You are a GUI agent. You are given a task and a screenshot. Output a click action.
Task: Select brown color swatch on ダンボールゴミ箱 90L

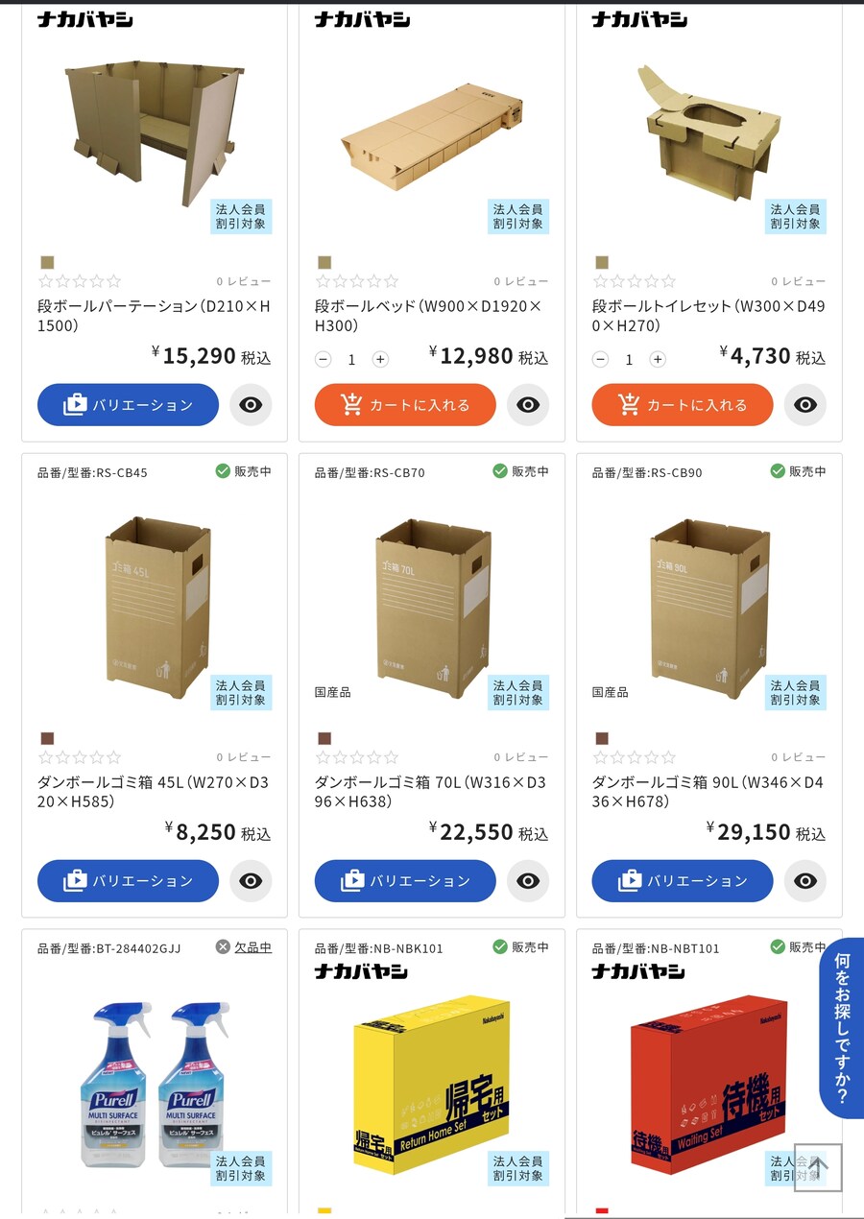pyautogui.click(x=602, y=738)
